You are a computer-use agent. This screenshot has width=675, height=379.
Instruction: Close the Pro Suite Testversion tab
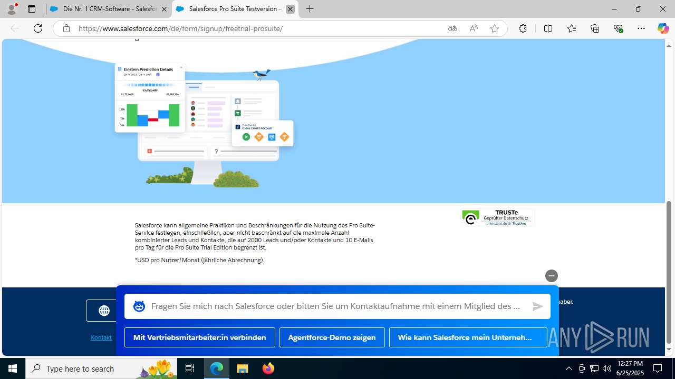290,9
